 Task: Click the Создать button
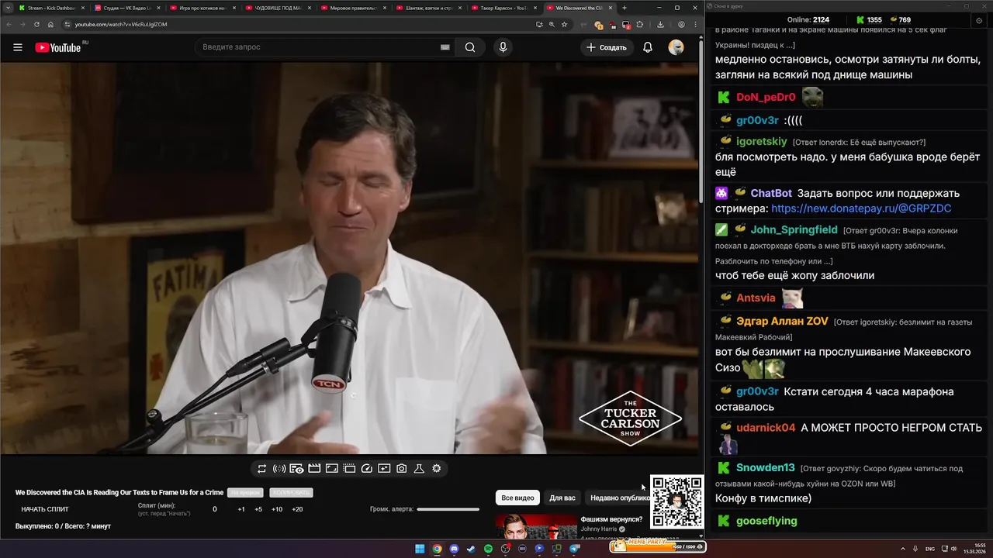[607, 47]
